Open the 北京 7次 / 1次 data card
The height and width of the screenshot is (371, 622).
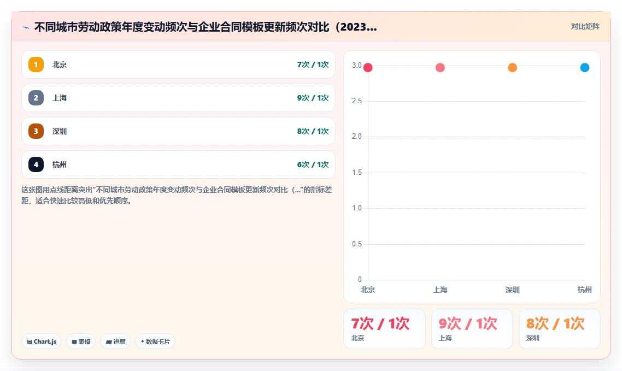tap(384, 329)
